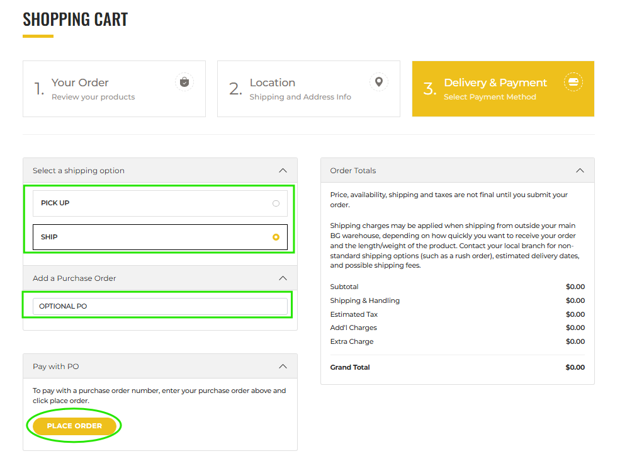Click the credit card icon in Delivery & Payment step
Screen dimensions: 632x473
coord(573,83)
